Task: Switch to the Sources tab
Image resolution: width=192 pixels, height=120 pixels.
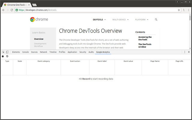Action: [34, 52]
